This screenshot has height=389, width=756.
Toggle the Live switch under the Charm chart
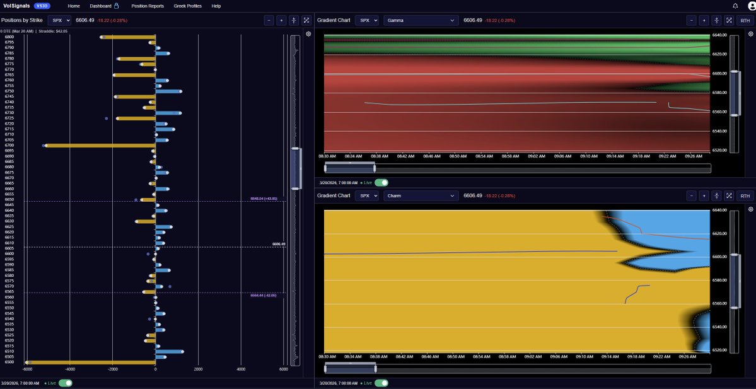(x=382, y=383)
